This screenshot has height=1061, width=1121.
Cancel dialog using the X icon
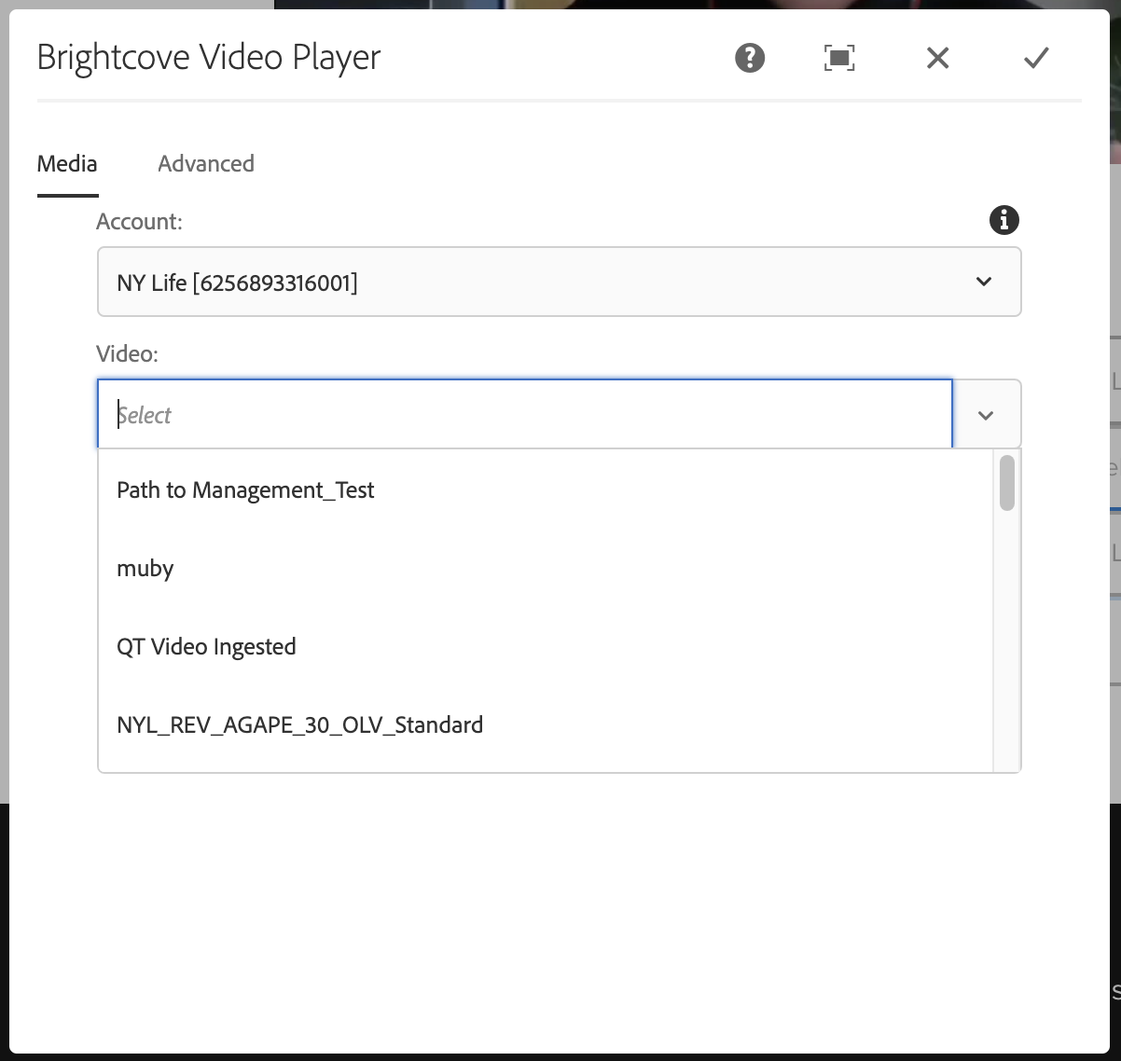[x=936, y=58]
